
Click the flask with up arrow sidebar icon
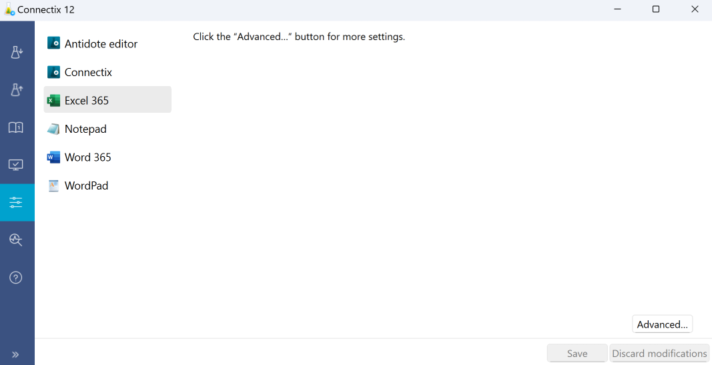(17, 90)
